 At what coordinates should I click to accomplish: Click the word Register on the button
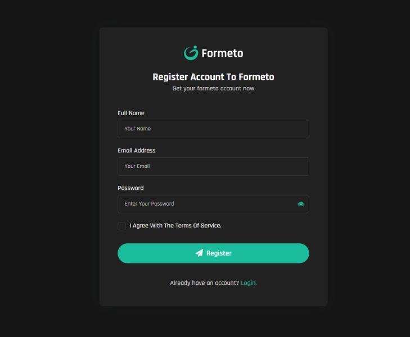click(x=219, y=253)
